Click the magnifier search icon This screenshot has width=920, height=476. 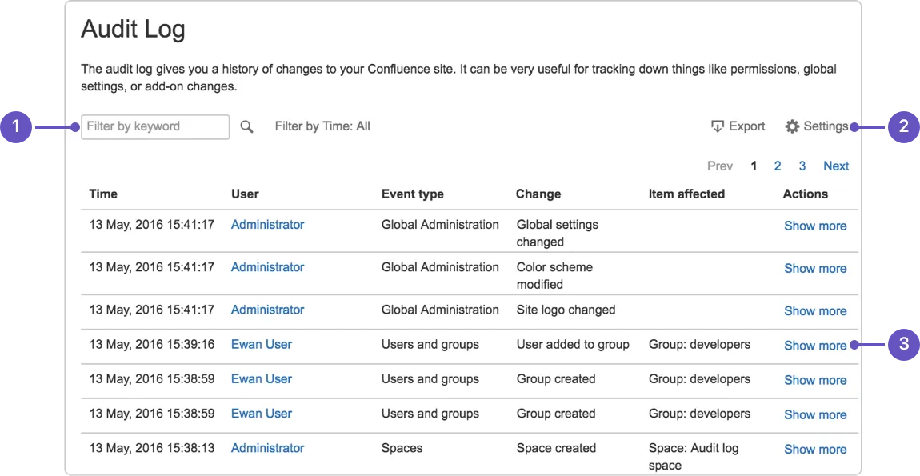pyautogui.click(x=246, y=126)
